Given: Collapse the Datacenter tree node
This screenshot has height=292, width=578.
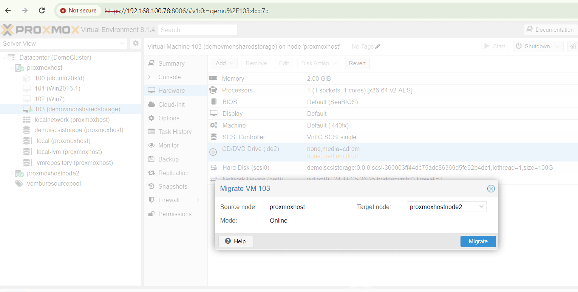Looking at the screenshot, I should pyautogui.click(x=4, y=57).
